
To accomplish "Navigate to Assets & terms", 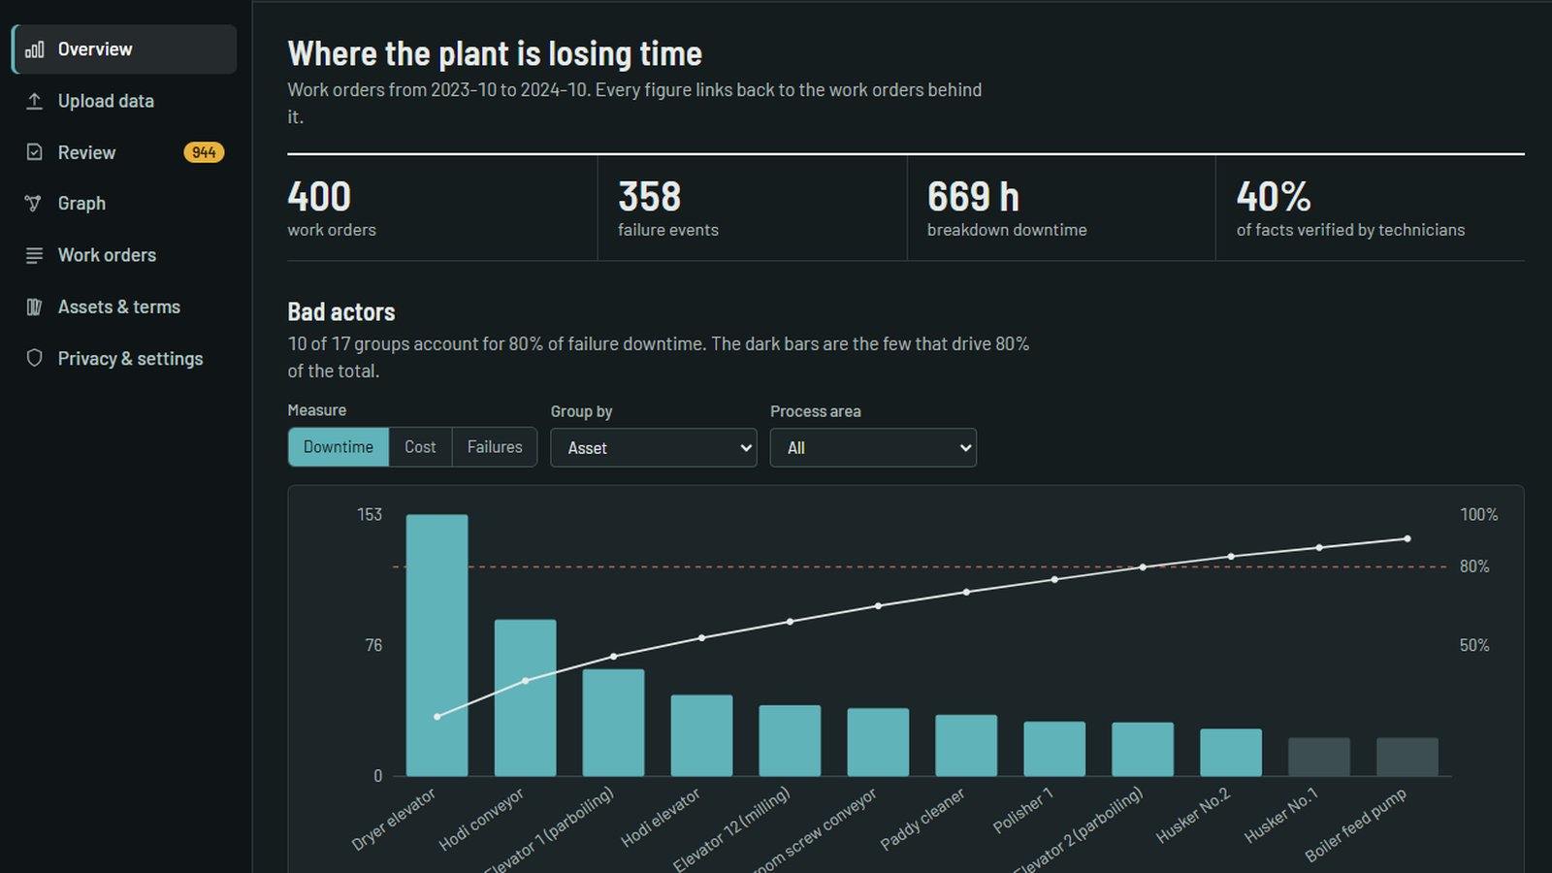I will click(x=124, y=307).
